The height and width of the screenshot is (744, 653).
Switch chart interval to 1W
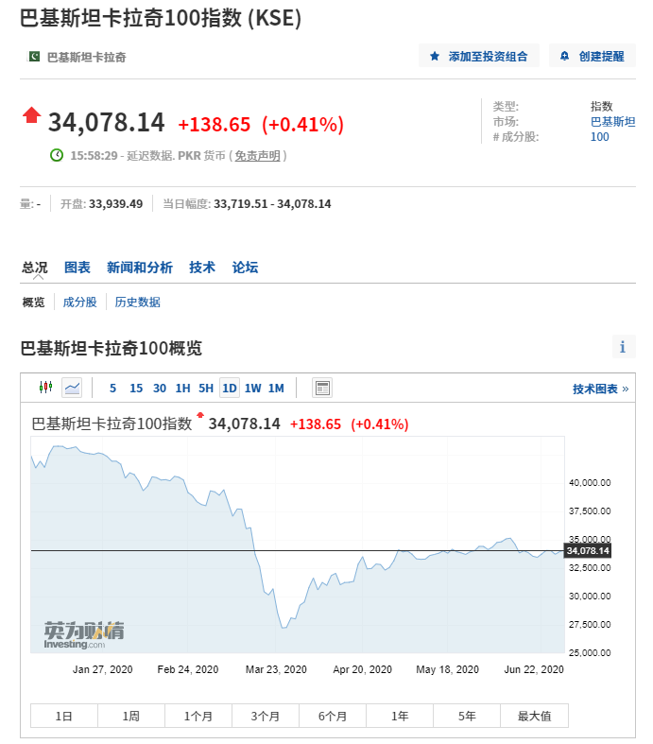[252, 388]
